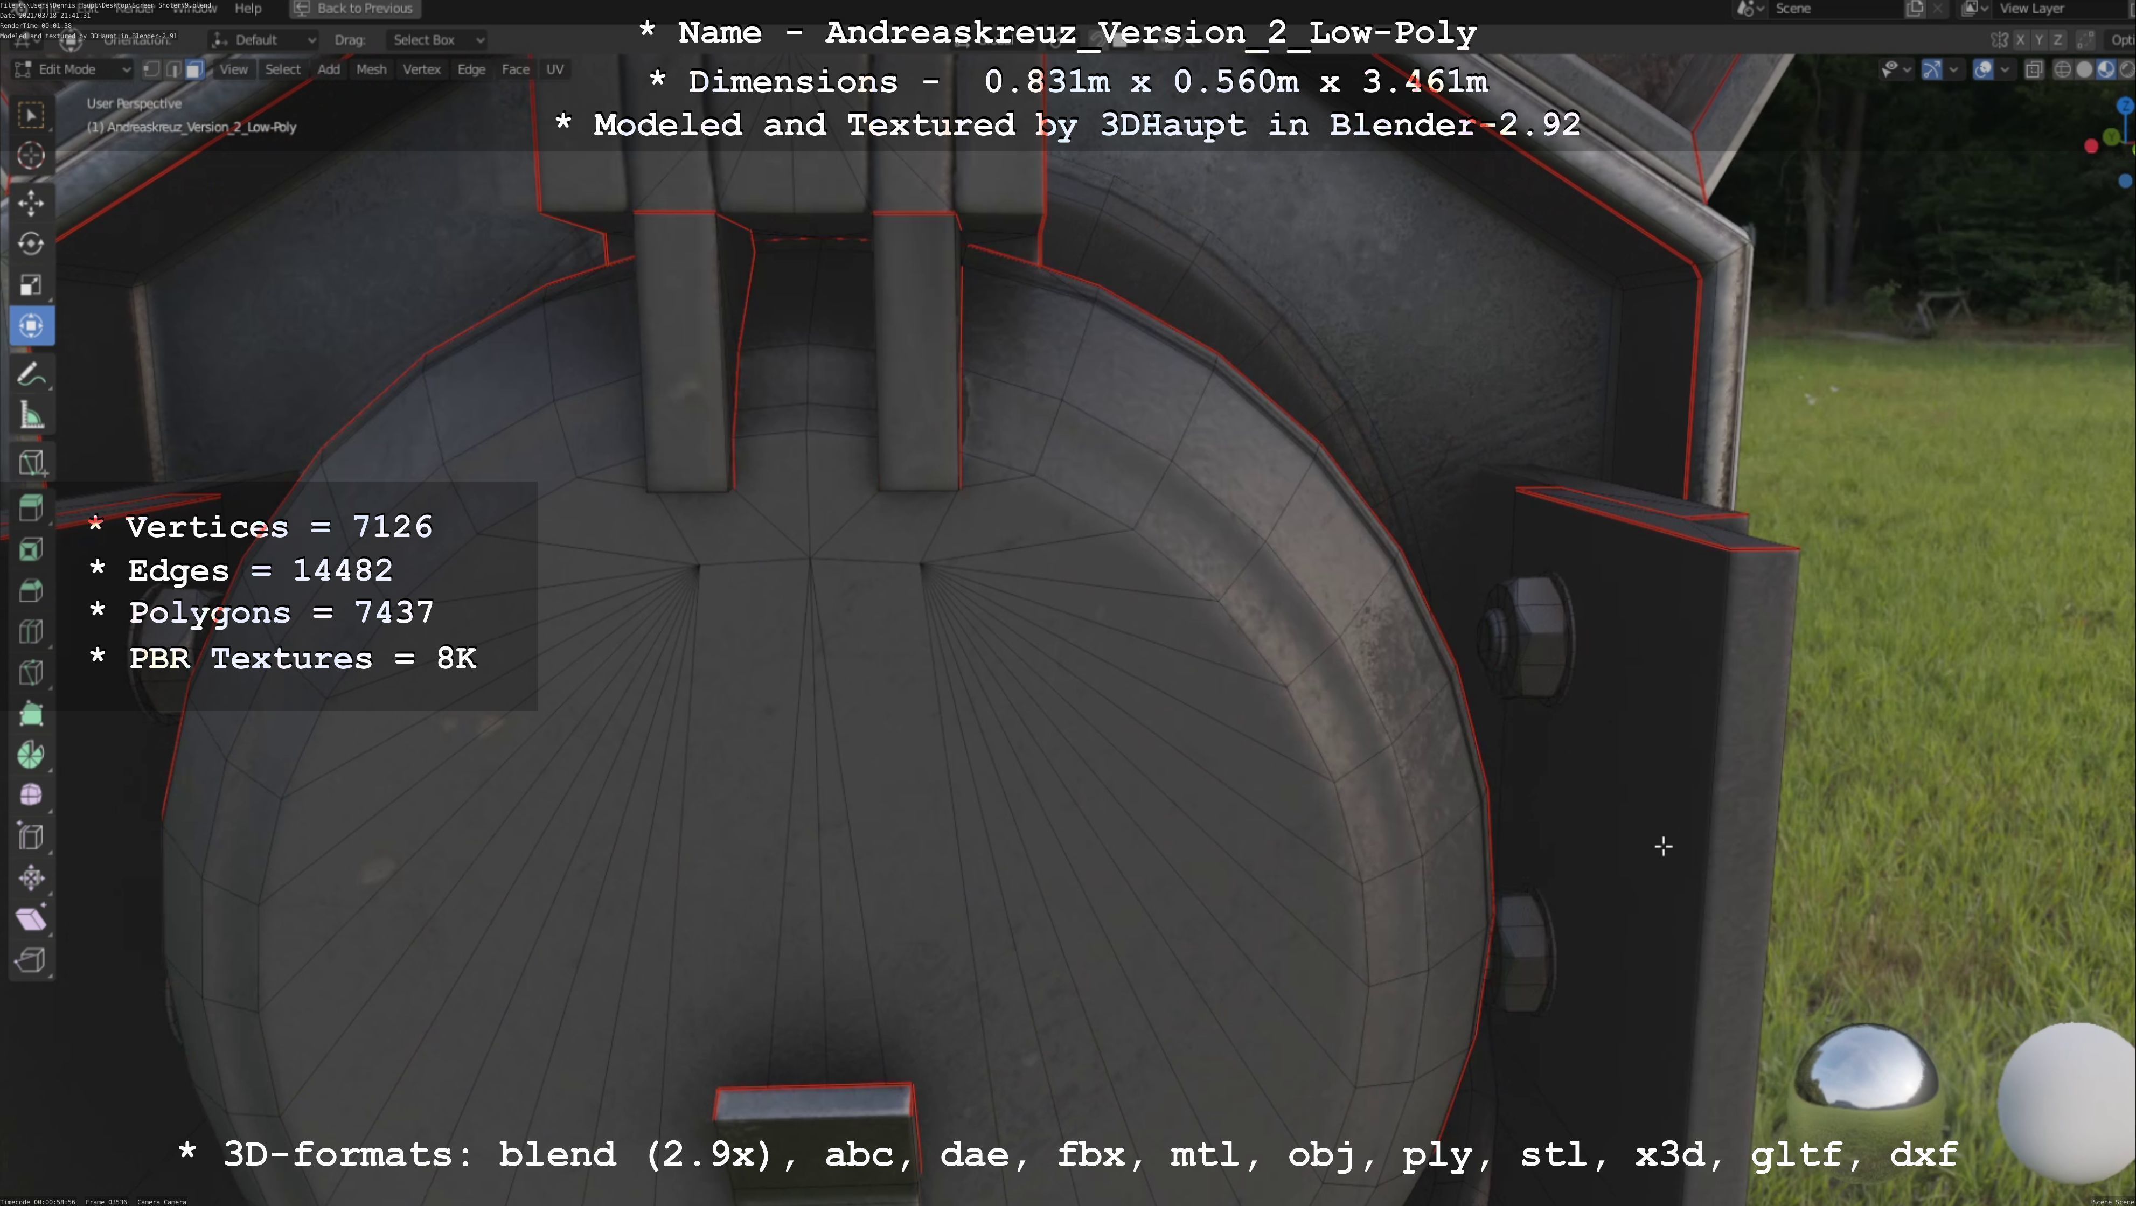
Task: Select the Shear tool
Action: coord(31,918)
